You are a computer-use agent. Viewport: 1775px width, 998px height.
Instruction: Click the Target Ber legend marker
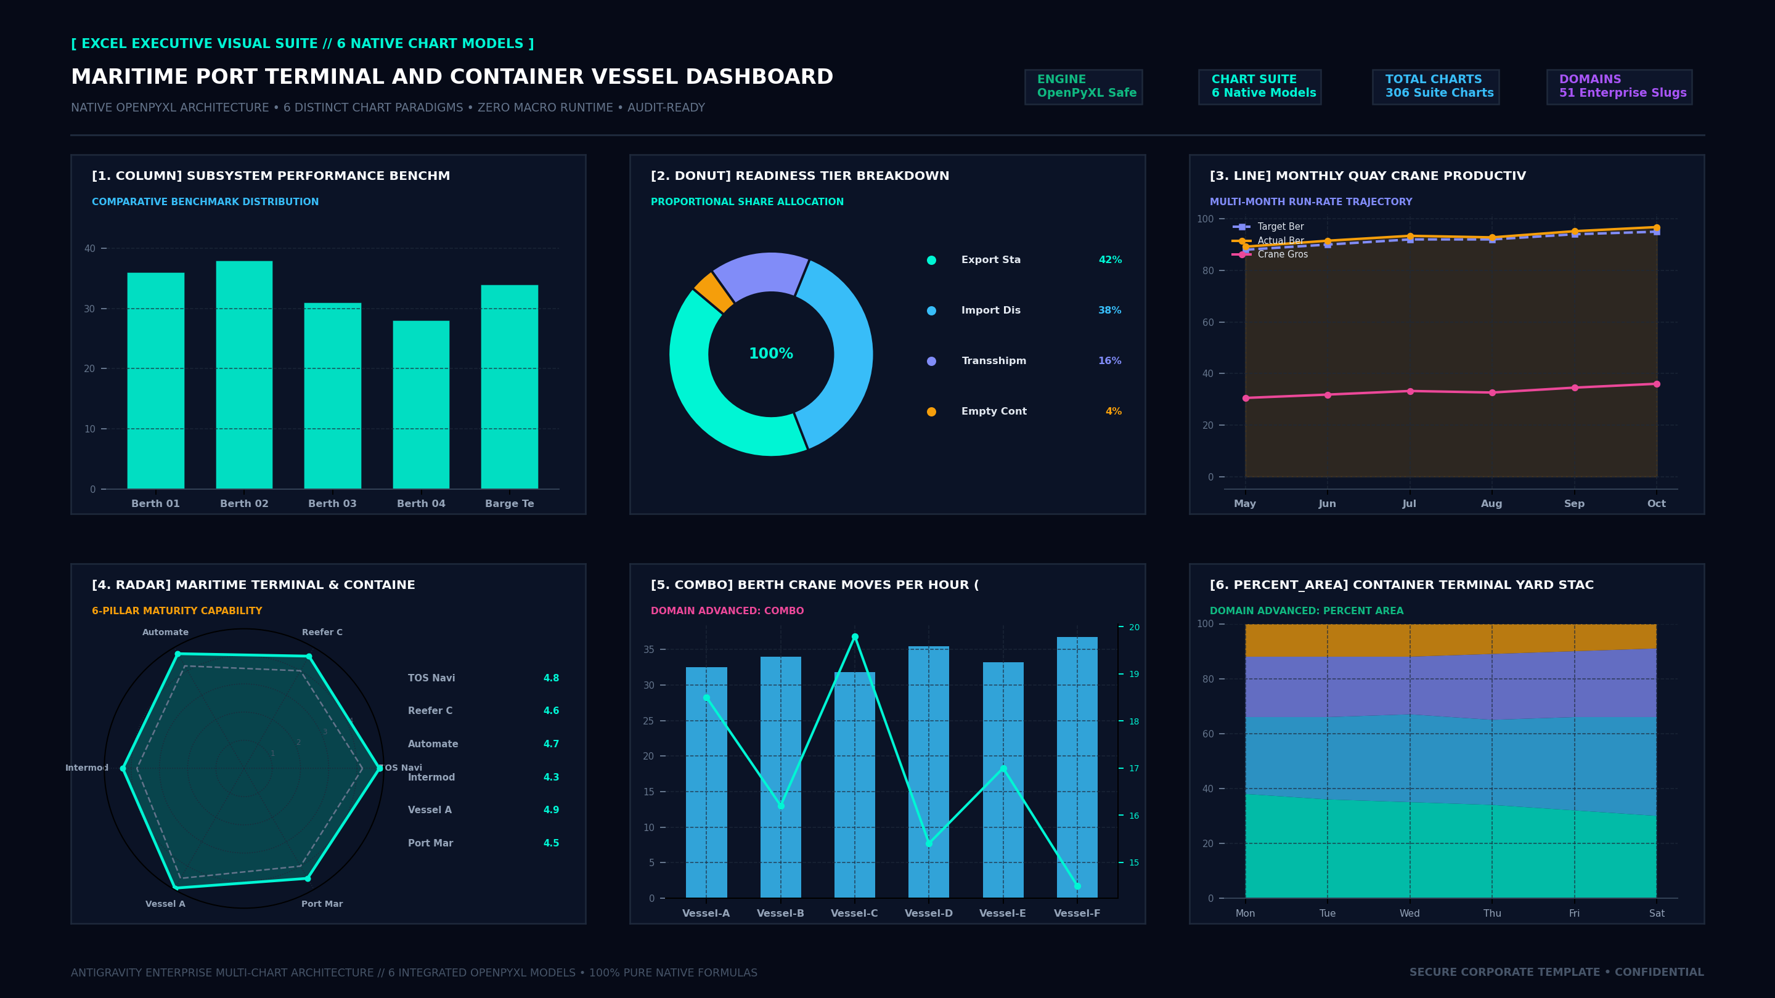[1242, 227]
